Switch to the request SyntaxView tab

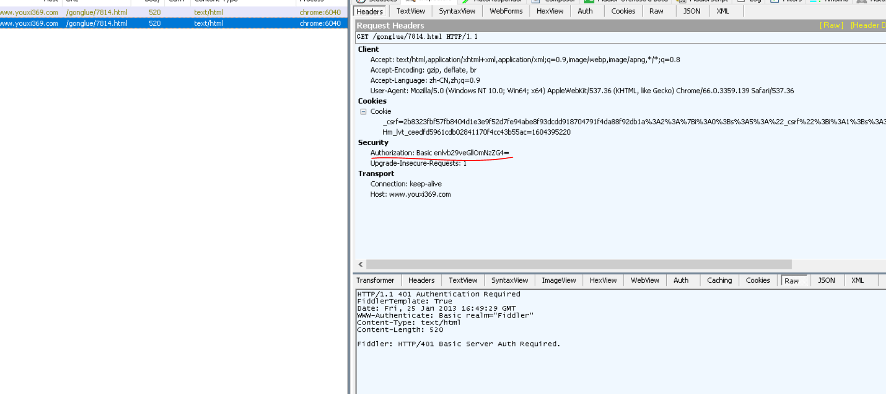[457, 11]
